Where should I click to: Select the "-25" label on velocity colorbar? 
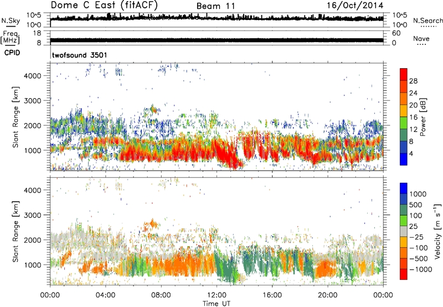416,237
